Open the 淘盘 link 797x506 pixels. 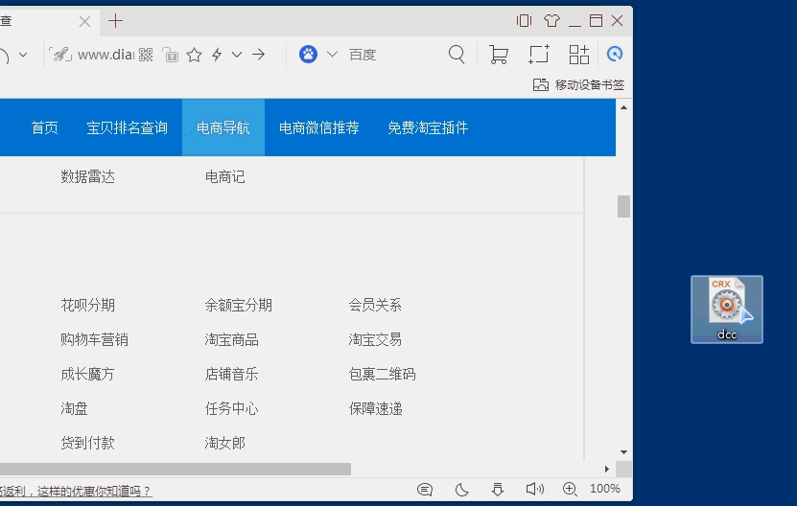point(74,408)
